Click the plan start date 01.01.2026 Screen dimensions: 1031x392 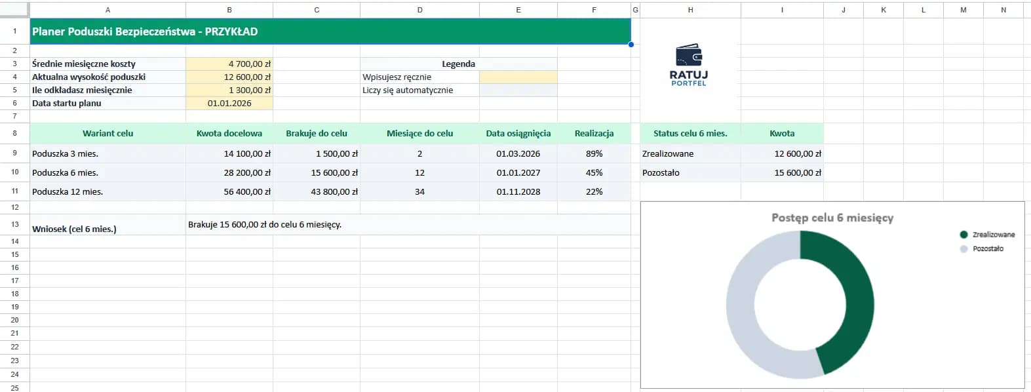point(229,104)
